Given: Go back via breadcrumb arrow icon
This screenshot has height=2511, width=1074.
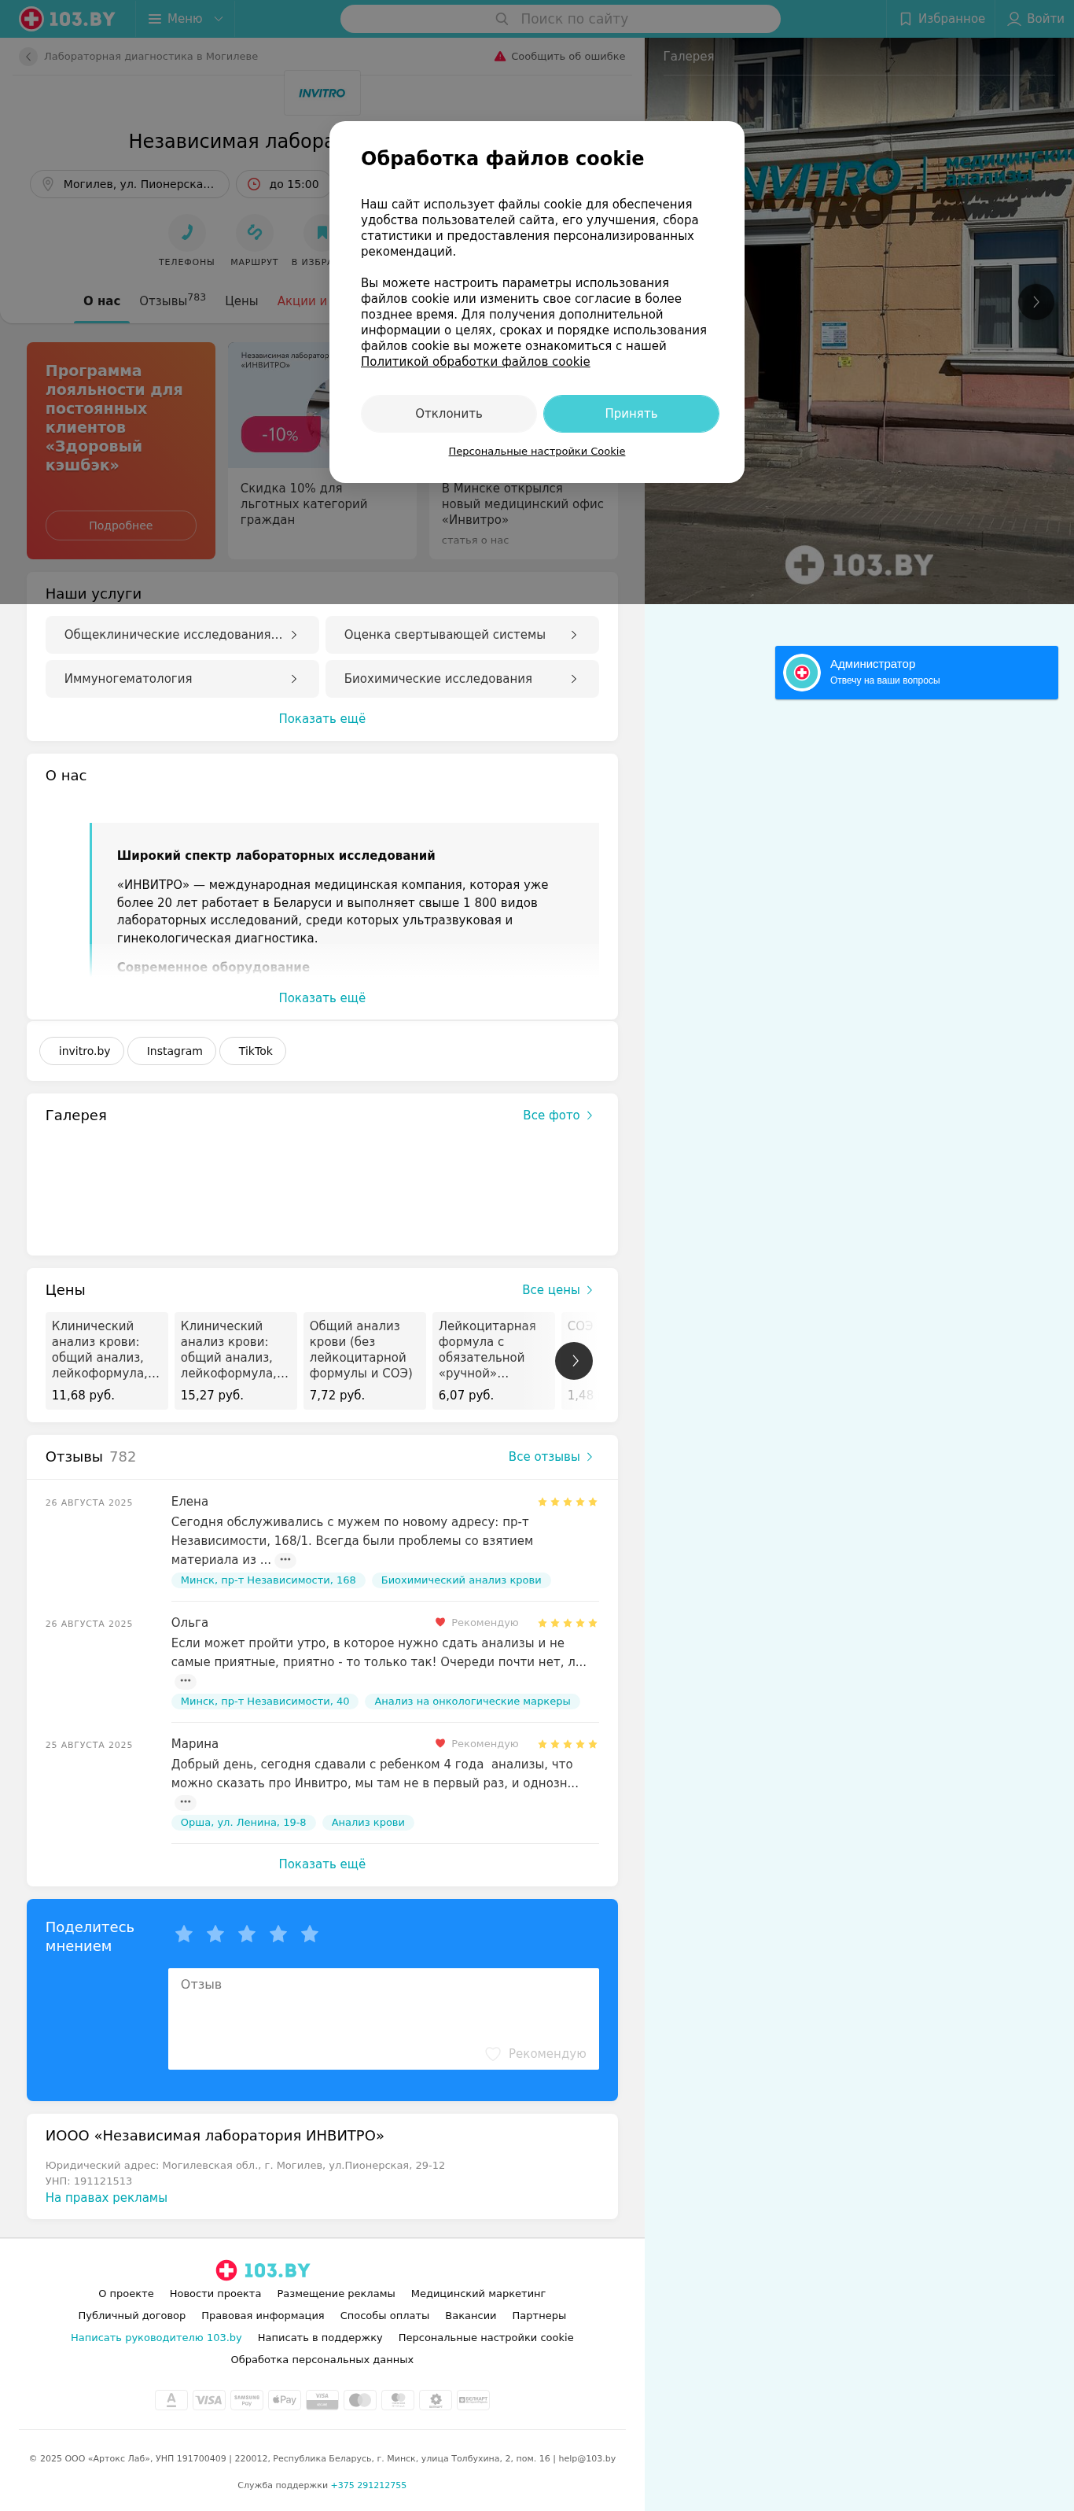Looking at the screenshot, I should click(x=28, y=57).
